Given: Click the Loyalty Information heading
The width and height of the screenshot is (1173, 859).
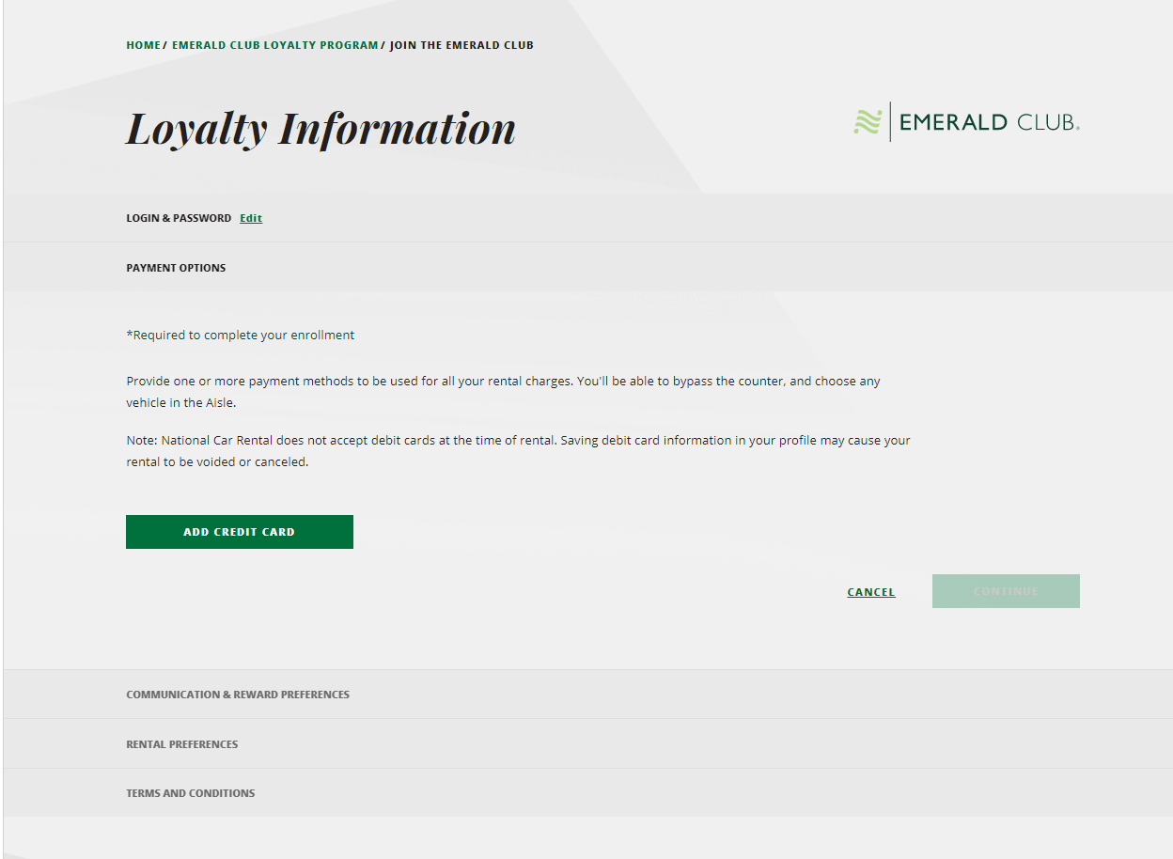Looking at the screenshot, I should [321, 130].
